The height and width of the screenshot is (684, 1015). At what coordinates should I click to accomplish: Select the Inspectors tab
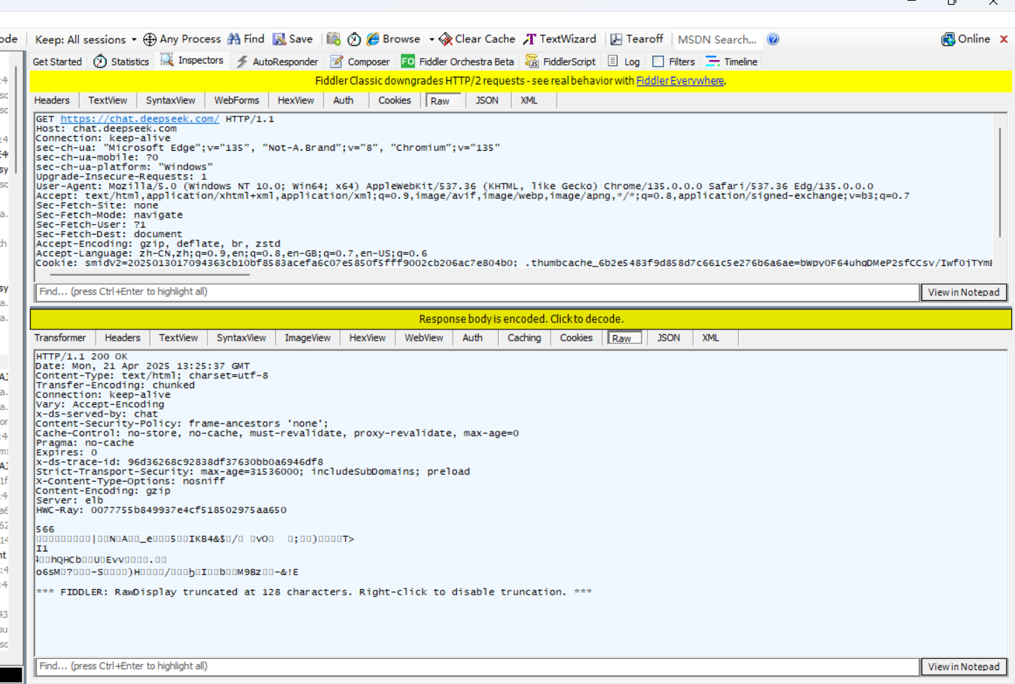coord(192,61)
